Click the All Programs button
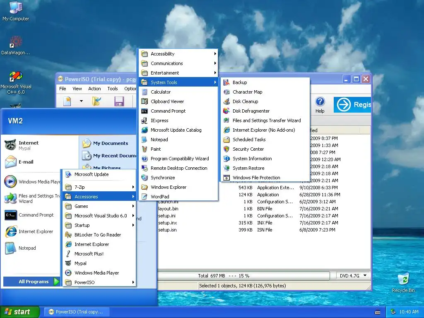 pos(31,282)
